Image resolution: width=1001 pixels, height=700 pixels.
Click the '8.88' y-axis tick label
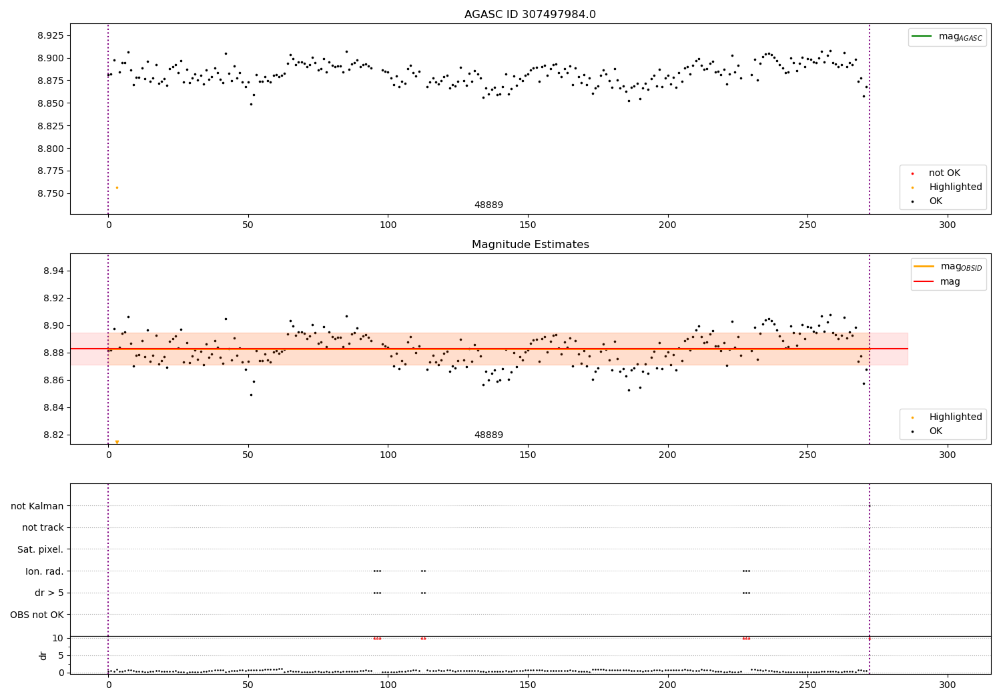coord(53,353)
